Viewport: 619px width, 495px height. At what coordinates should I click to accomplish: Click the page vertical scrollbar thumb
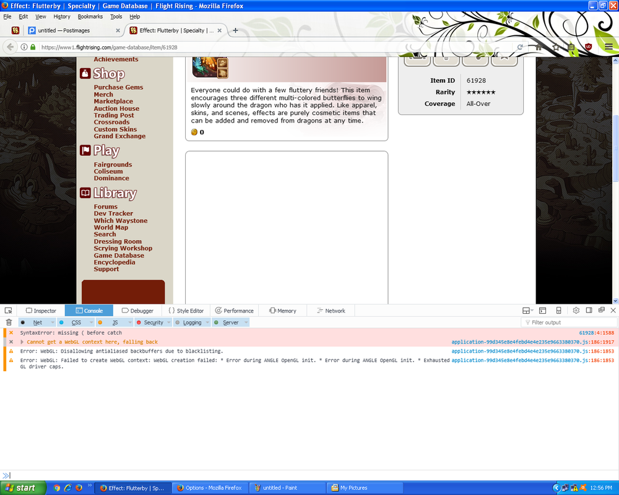click(x=615, y=148)
